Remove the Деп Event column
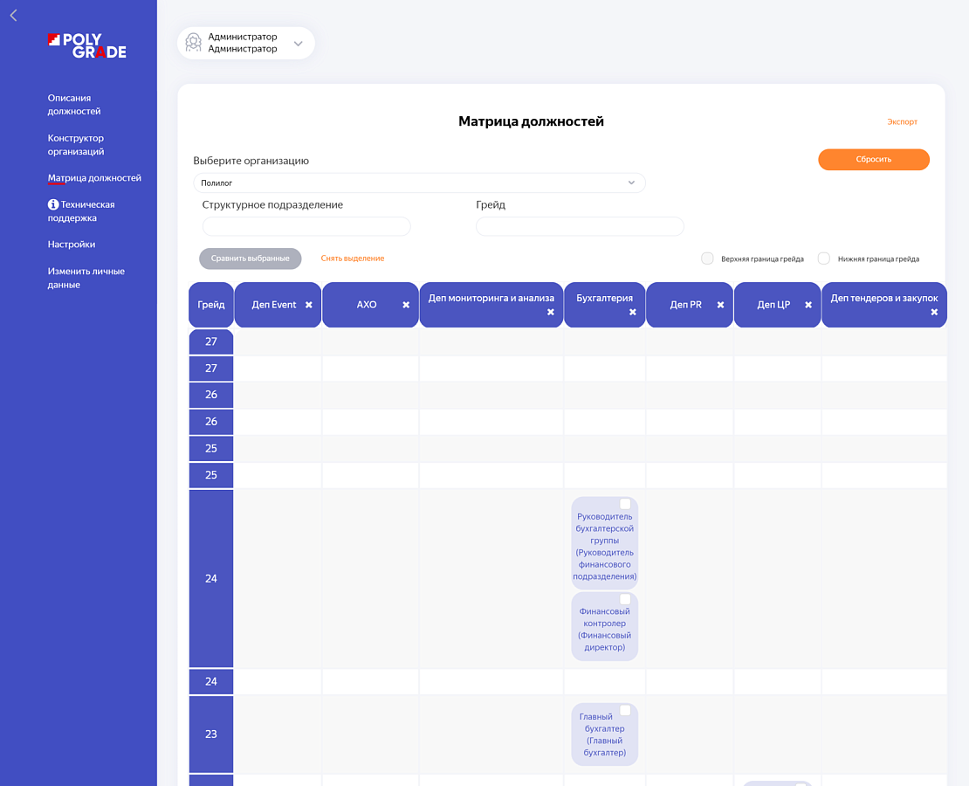The image size is (969, 786). 308,305
